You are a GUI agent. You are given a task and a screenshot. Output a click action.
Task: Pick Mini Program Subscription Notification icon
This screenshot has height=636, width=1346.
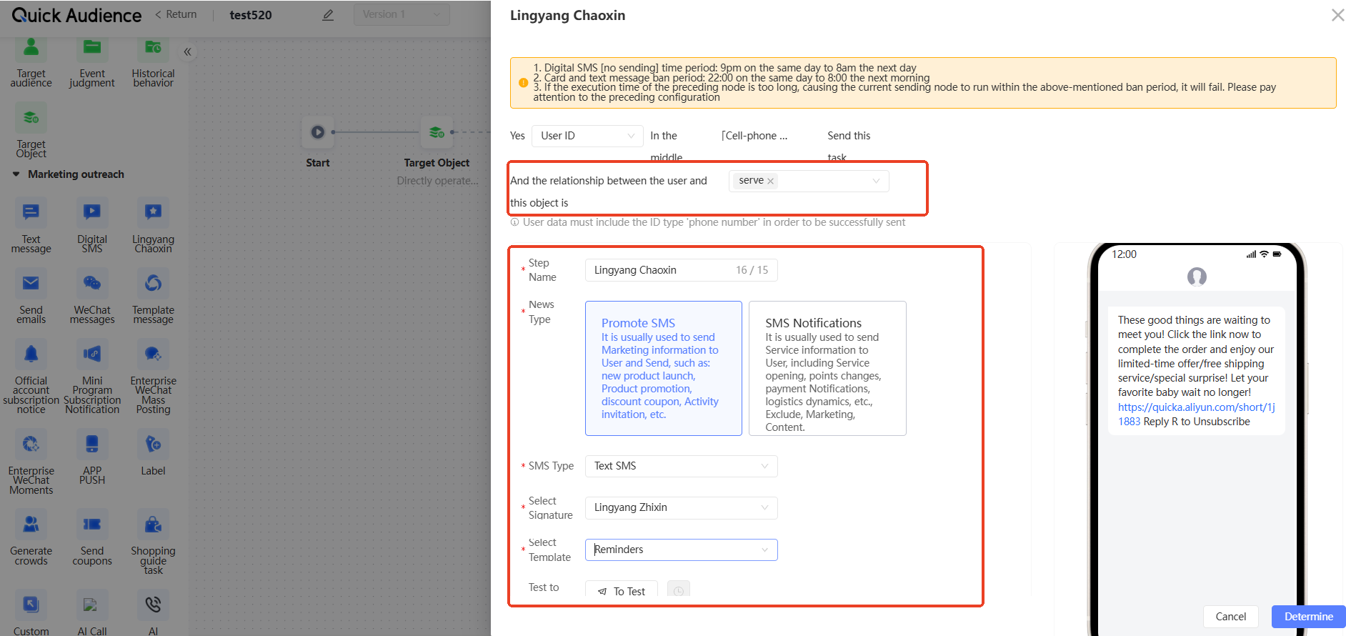tap(92, 354)
